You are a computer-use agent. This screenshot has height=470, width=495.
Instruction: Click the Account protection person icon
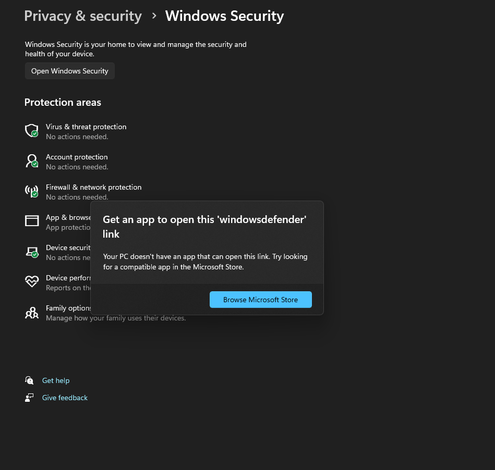[x=32, y=161]
